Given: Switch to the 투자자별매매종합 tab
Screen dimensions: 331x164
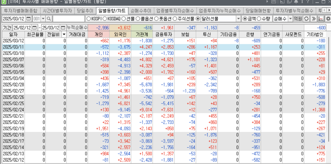Looking at the screenshot, I should (x=20, y=11).
